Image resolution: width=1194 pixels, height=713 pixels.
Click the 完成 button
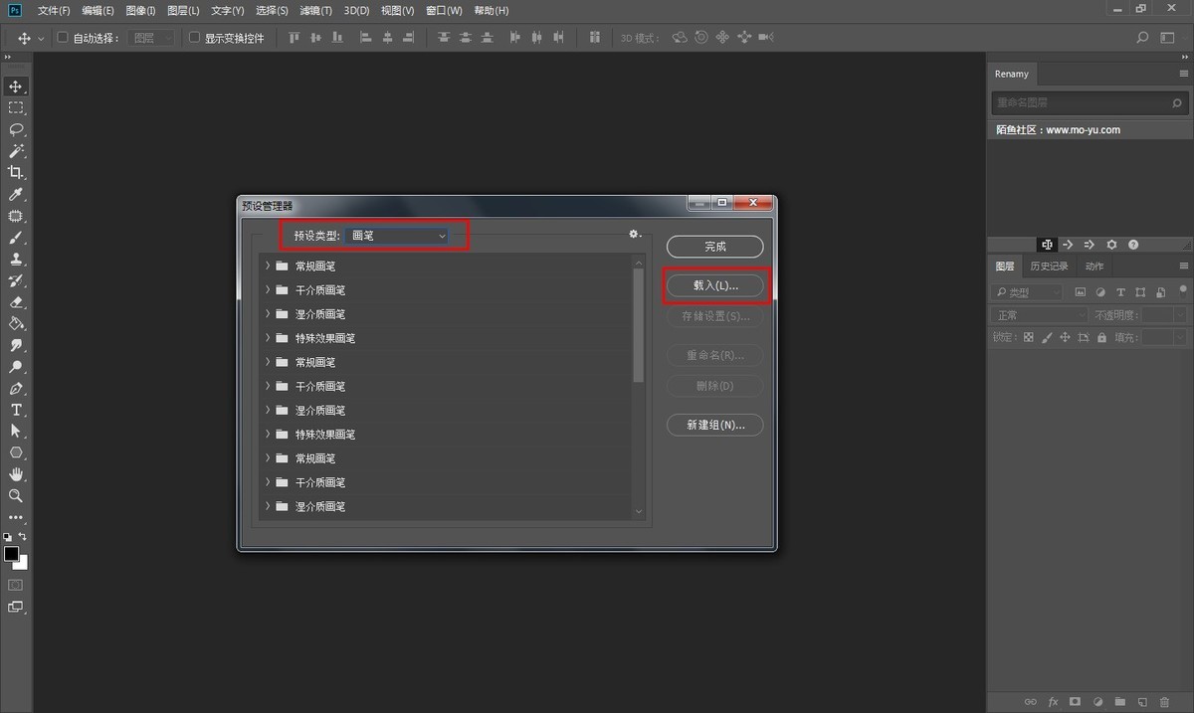pyautogui.click(x=715, y=247)
